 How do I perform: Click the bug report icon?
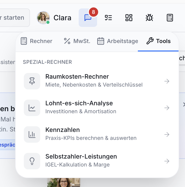pos(149,18)
